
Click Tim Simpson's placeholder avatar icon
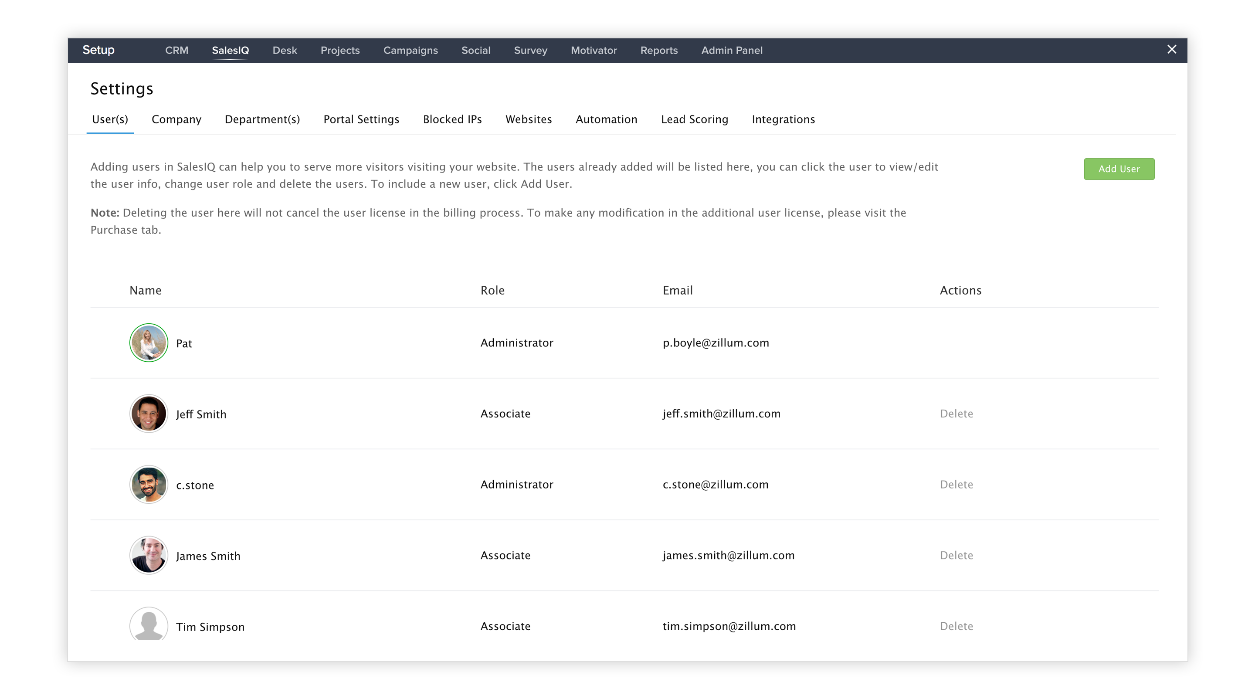click(149, 625)
